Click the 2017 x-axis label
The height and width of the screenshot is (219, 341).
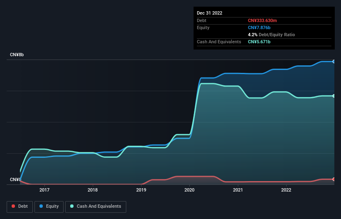tap(44, 190)
